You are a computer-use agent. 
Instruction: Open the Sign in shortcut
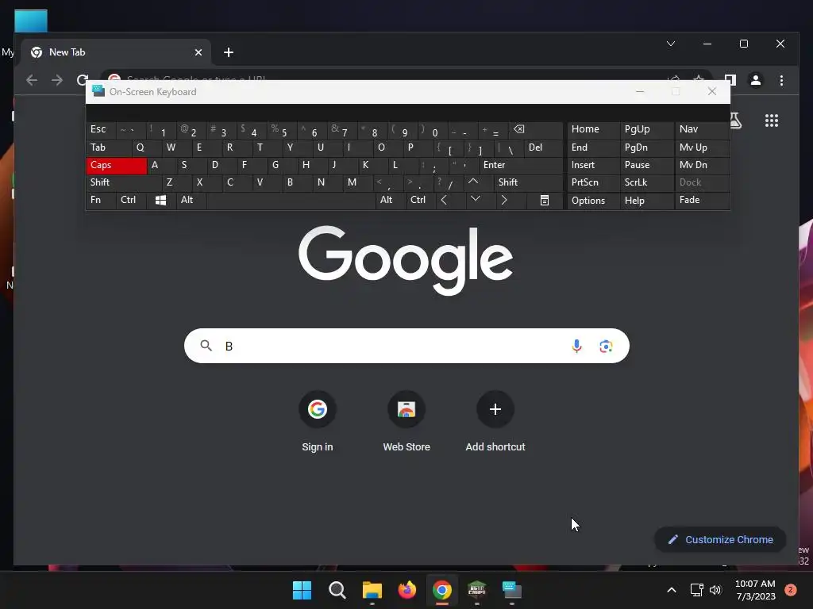click(x=318, y=422)
